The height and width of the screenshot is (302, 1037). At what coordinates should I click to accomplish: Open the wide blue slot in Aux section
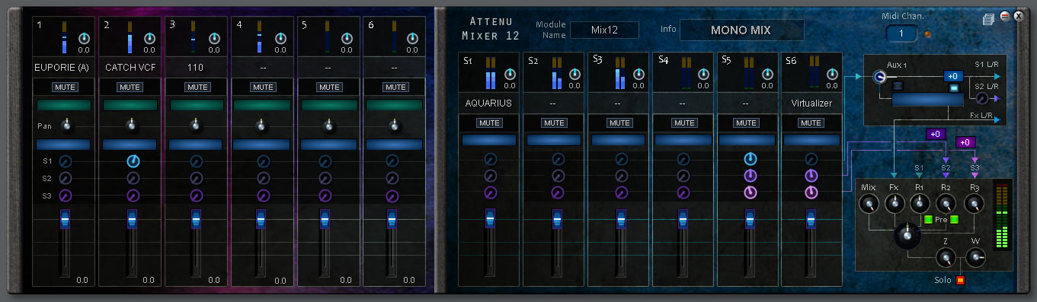927,100
